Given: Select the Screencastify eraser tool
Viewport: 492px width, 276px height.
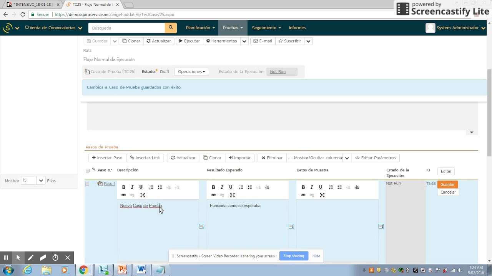Looking at the screenshot, I should pyautogui.click(x=43, y=258).
